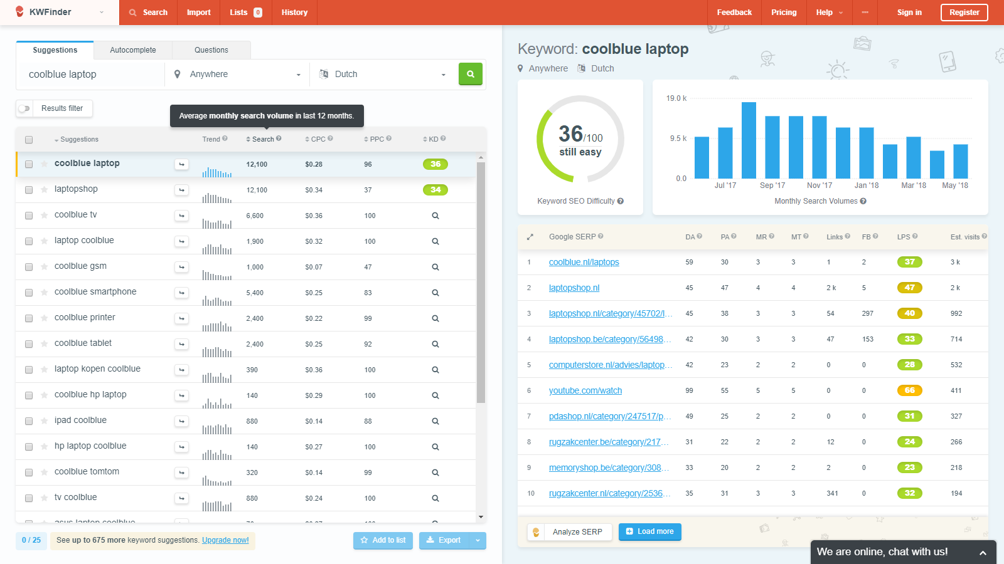Switch to the Autocomplete tab
Screen dimensions: 1004x564
pos(133,50)
